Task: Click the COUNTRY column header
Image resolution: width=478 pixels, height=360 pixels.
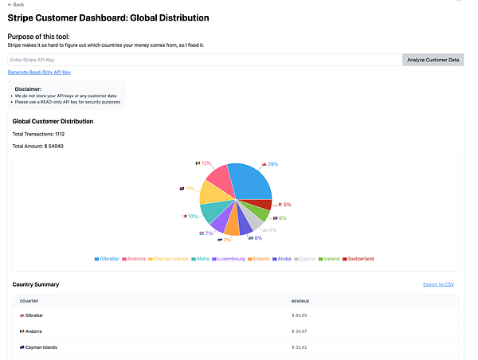Action: (30, 301)
